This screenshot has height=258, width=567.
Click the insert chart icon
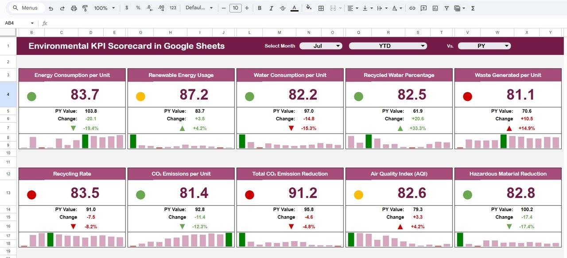tap(435, 8)
